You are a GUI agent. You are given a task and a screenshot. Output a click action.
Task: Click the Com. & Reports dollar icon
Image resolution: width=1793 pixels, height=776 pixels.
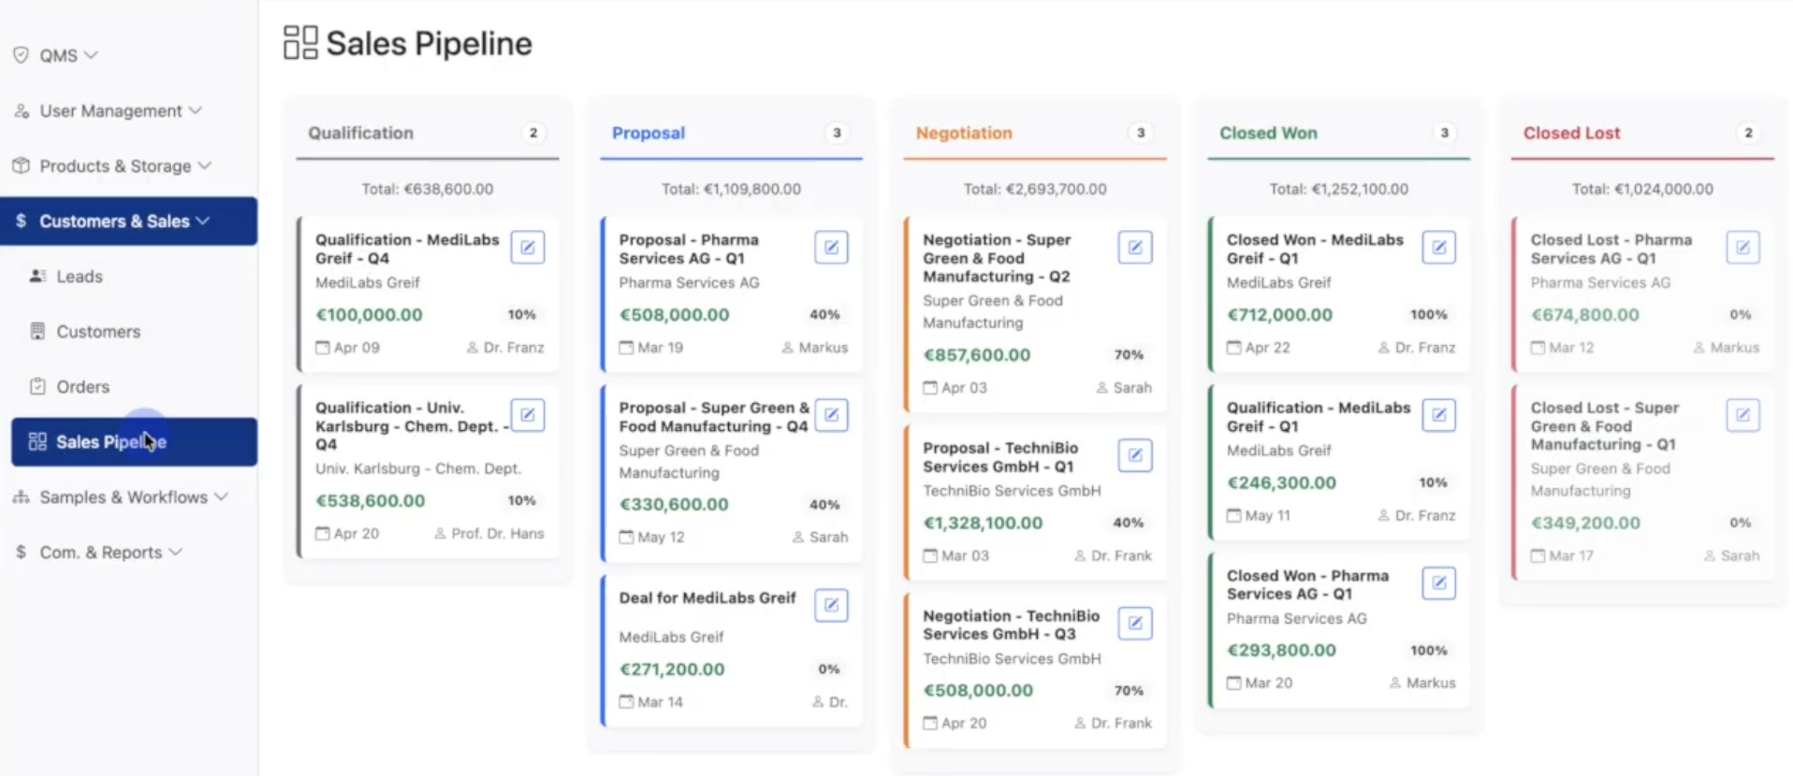(21, 552)
